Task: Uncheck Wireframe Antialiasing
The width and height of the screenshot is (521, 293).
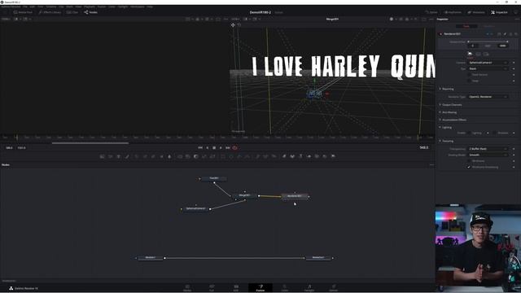Action: (x=469, y=167)
